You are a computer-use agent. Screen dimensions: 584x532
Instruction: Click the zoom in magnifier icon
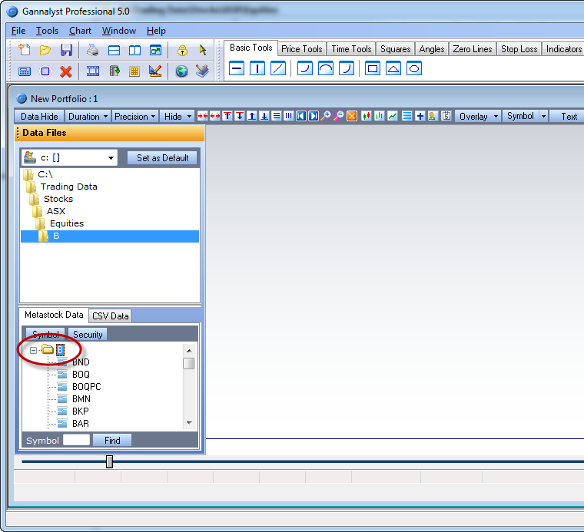pyautogui.click(x=327, y=116)
